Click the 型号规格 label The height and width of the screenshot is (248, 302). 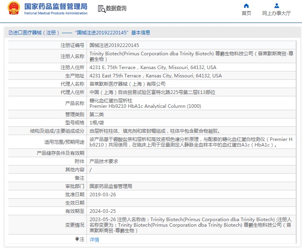click(75, 122)
